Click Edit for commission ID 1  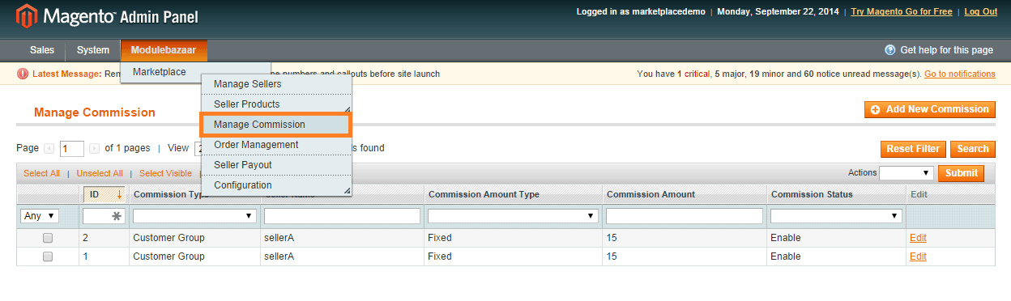(x=918, y=256)
